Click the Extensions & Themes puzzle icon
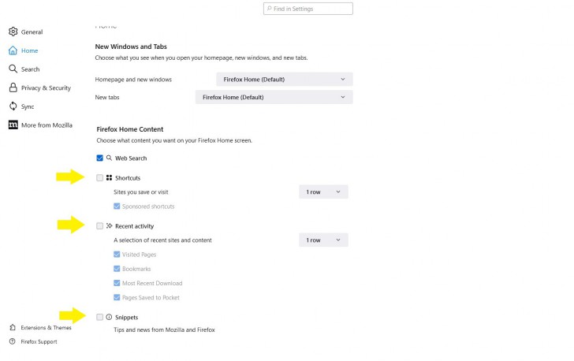Viewport: 574px width, 361px height. click(13, 327)
